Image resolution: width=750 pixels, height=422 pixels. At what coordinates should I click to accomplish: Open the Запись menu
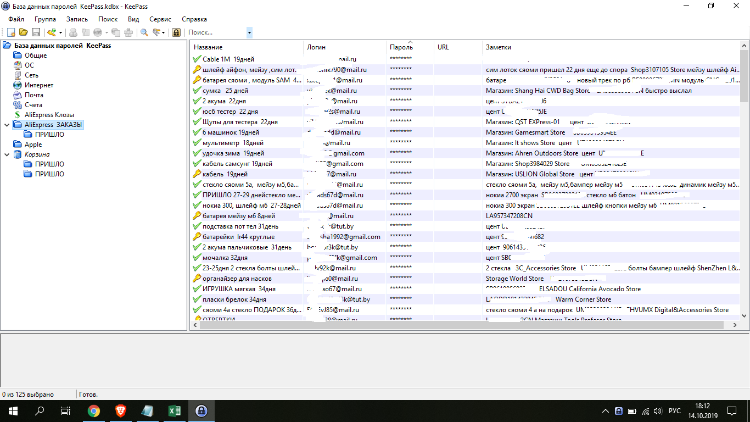[x=77, y=19]
